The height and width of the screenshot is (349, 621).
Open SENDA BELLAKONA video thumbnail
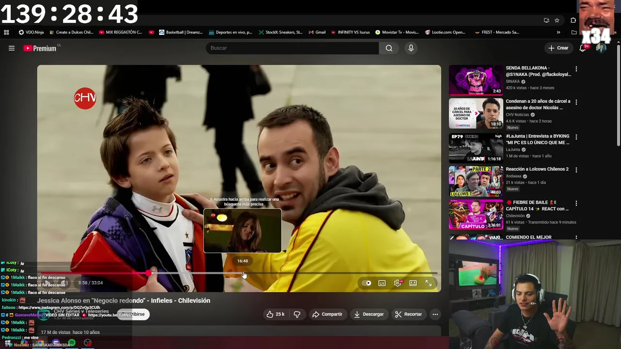coord(476,80)
